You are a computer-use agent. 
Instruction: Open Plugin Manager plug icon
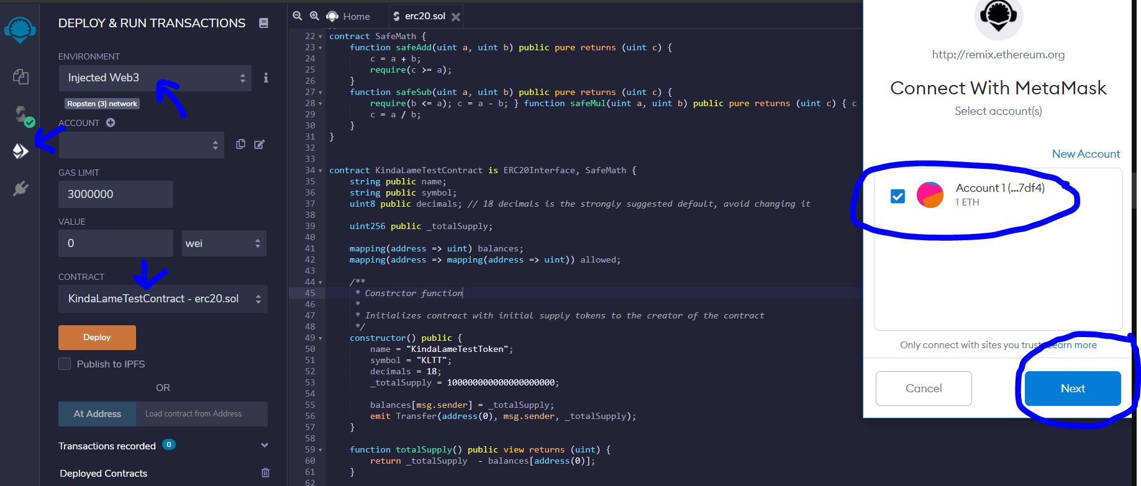(20, 189)
